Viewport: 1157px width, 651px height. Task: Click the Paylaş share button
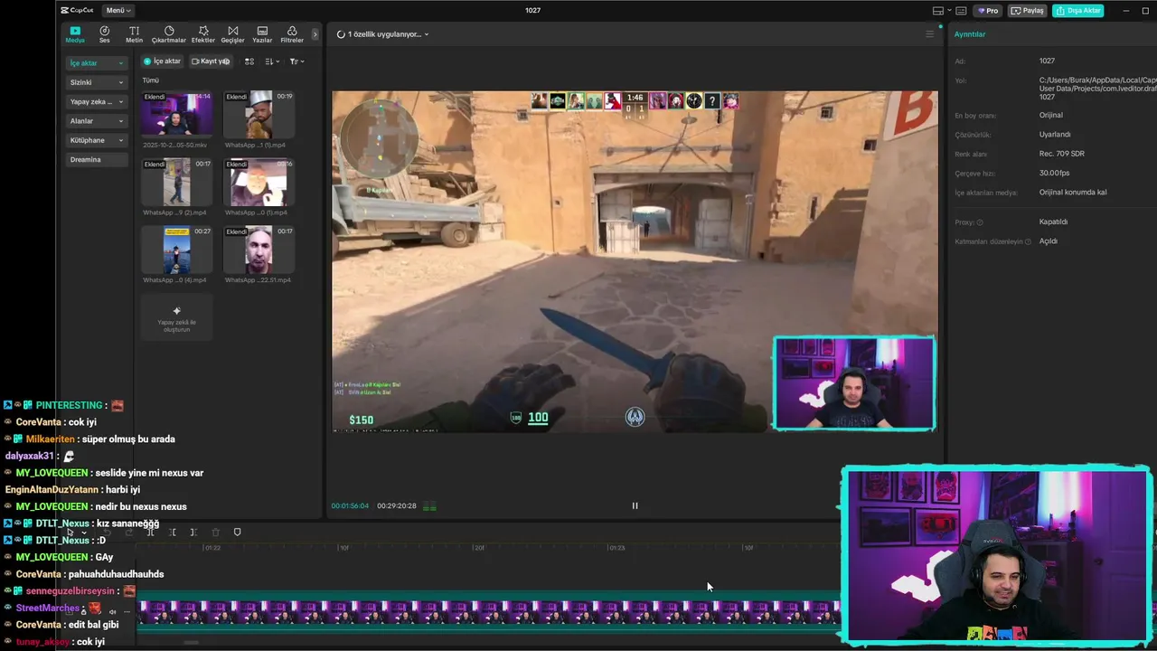[1028, 11]
